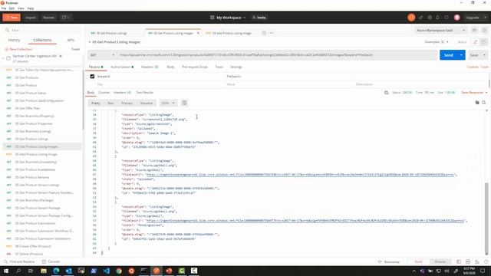The height and width of the screenshot is (276, 491).
Task: Toggle the wrap lines icon in response toolbar
Action: tap(184, 103)
